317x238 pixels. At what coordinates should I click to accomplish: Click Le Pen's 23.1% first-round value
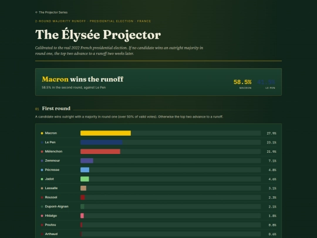[x=271, y=142]
